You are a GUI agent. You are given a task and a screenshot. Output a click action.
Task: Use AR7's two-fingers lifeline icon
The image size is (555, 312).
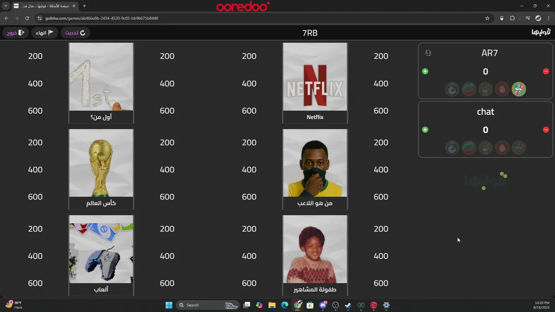pyautogui.click(x=485, y=89)
